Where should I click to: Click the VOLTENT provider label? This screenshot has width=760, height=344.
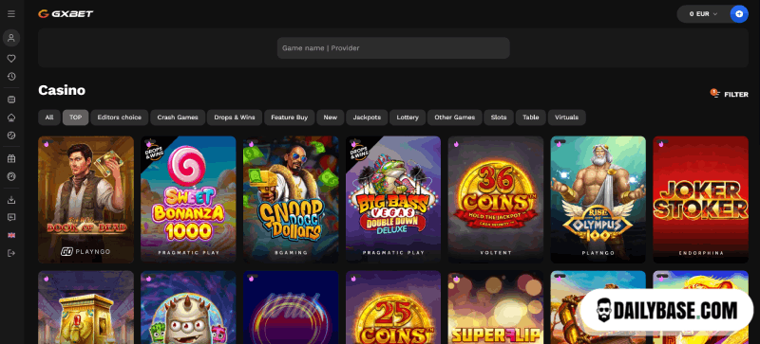tap(496, 253)
